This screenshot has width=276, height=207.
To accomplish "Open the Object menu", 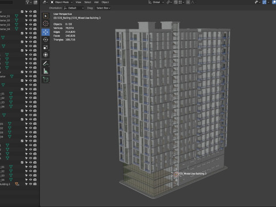I will tap(105, 2).
